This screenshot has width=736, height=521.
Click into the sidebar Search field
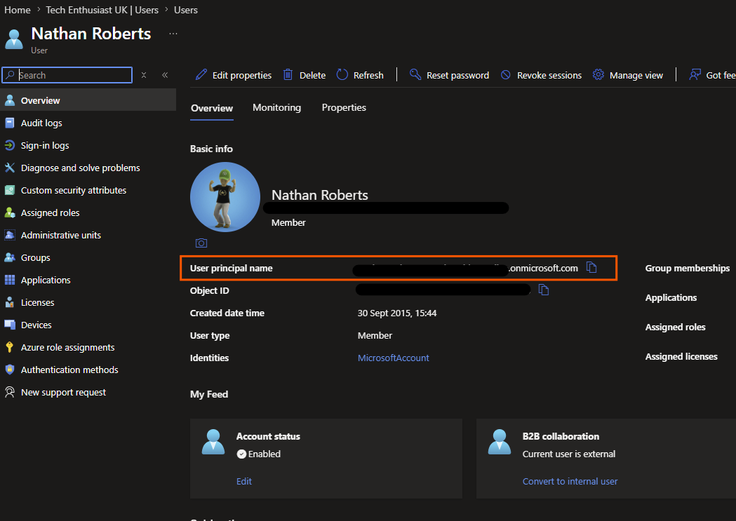(67, 75)
